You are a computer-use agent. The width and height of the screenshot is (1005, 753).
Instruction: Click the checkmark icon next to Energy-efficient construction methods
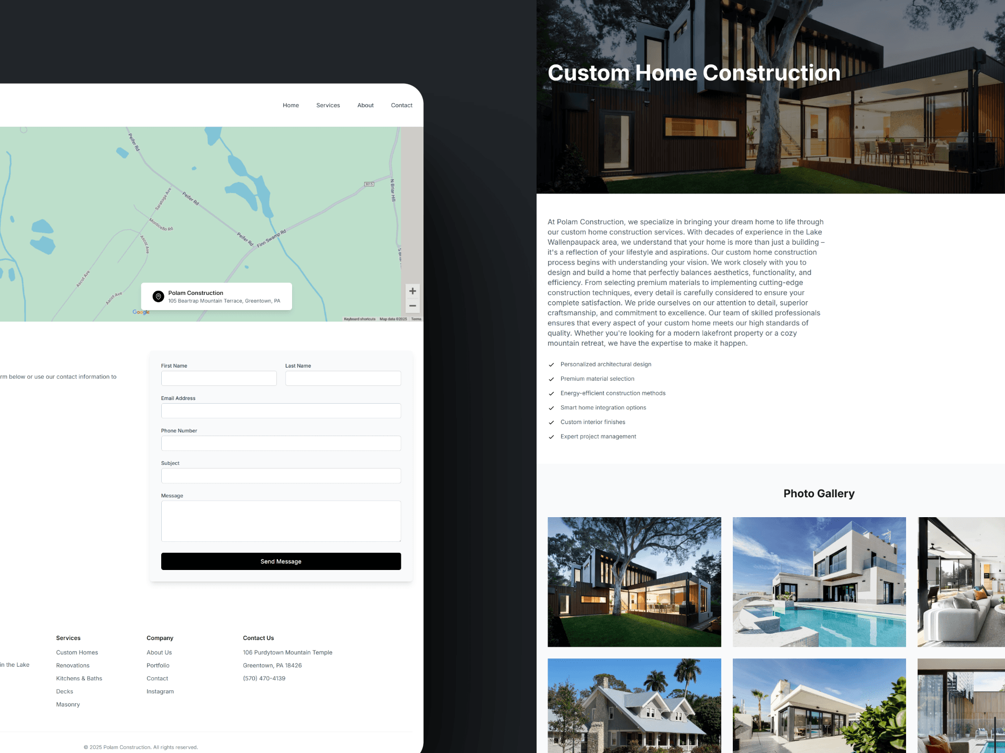pyautogui.click(x=552, y=393)
